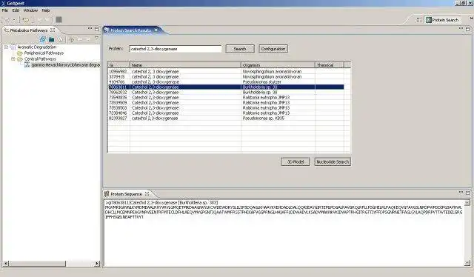
Task: Open the perspective switcher icon left of Protein Search
Action: [x=418, y=20]
